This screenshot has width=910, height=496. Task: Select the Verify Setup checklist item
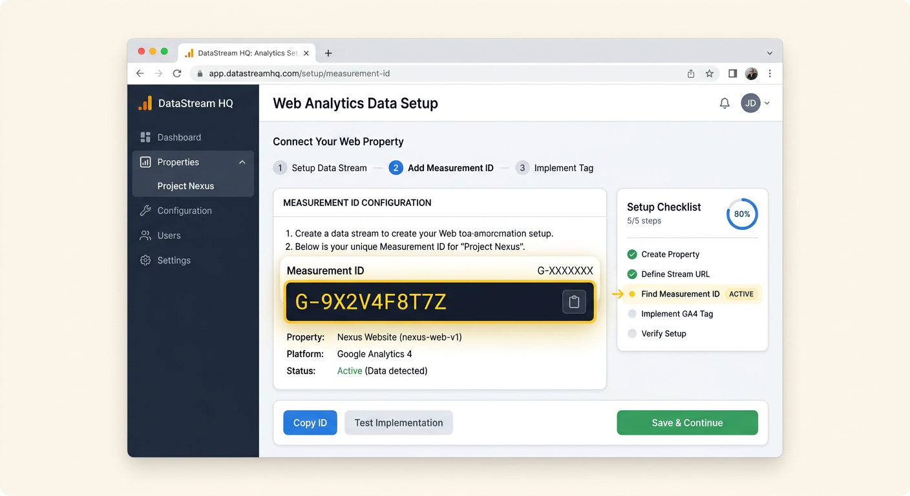click(x=657, y=333)
